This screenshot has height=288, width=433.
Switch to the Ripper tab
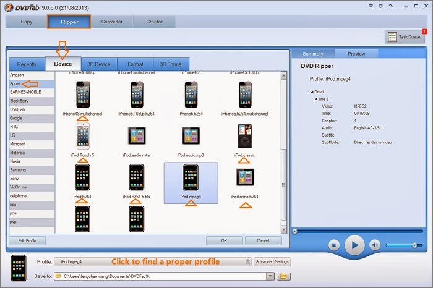point(69,22)
